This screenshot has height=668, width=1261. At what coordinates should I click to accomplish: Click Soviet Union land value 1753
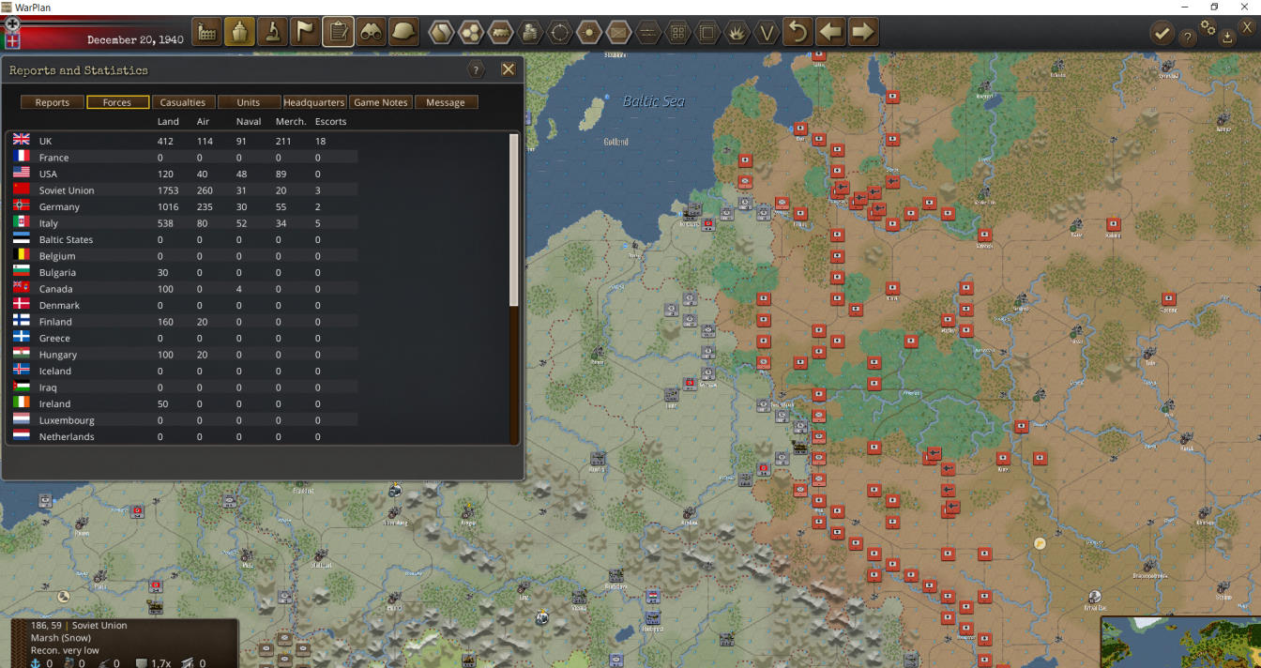tap(169, 190)
